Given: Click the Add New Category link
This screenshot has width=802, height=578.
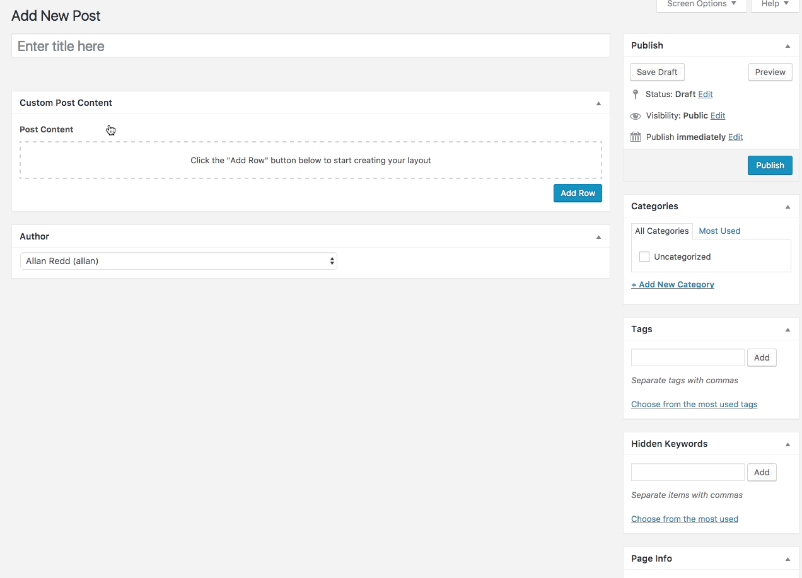Looking at the screenshot, I should coord(672,284).
